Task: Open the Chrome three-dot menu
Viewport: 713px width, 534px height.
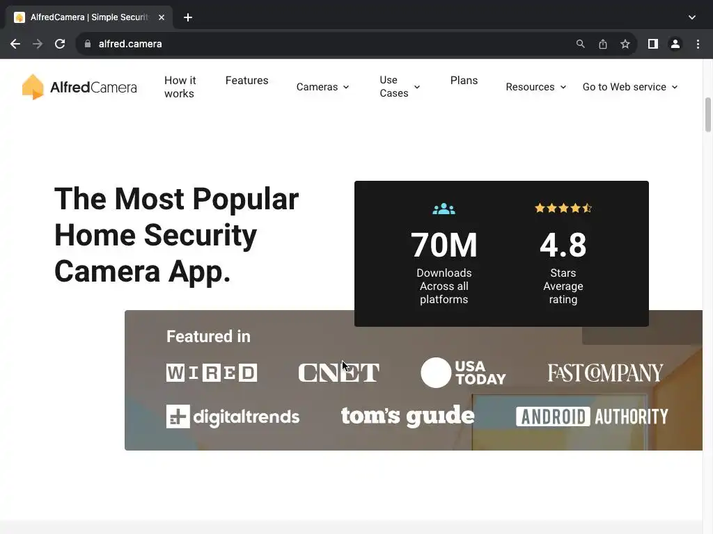Action: point(698,44)
